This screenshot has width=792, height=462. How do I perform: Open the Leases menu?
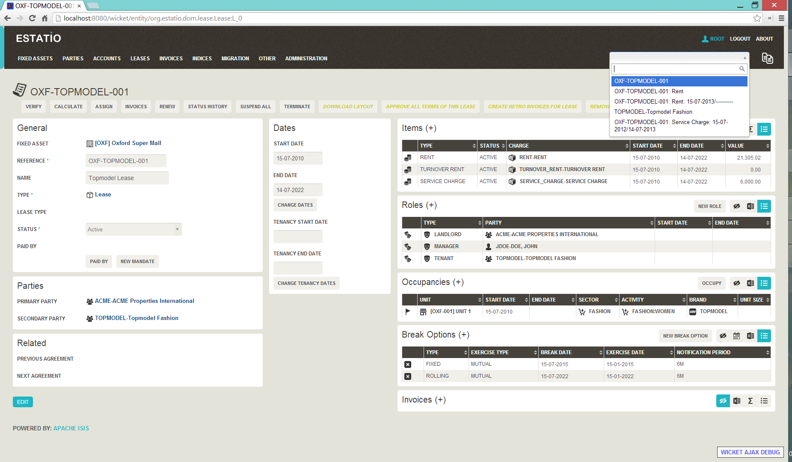pos(140,59)
